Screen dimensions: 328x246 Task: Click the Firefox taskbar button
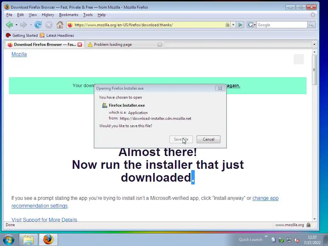pyautogui.click(x=48, y=240)
